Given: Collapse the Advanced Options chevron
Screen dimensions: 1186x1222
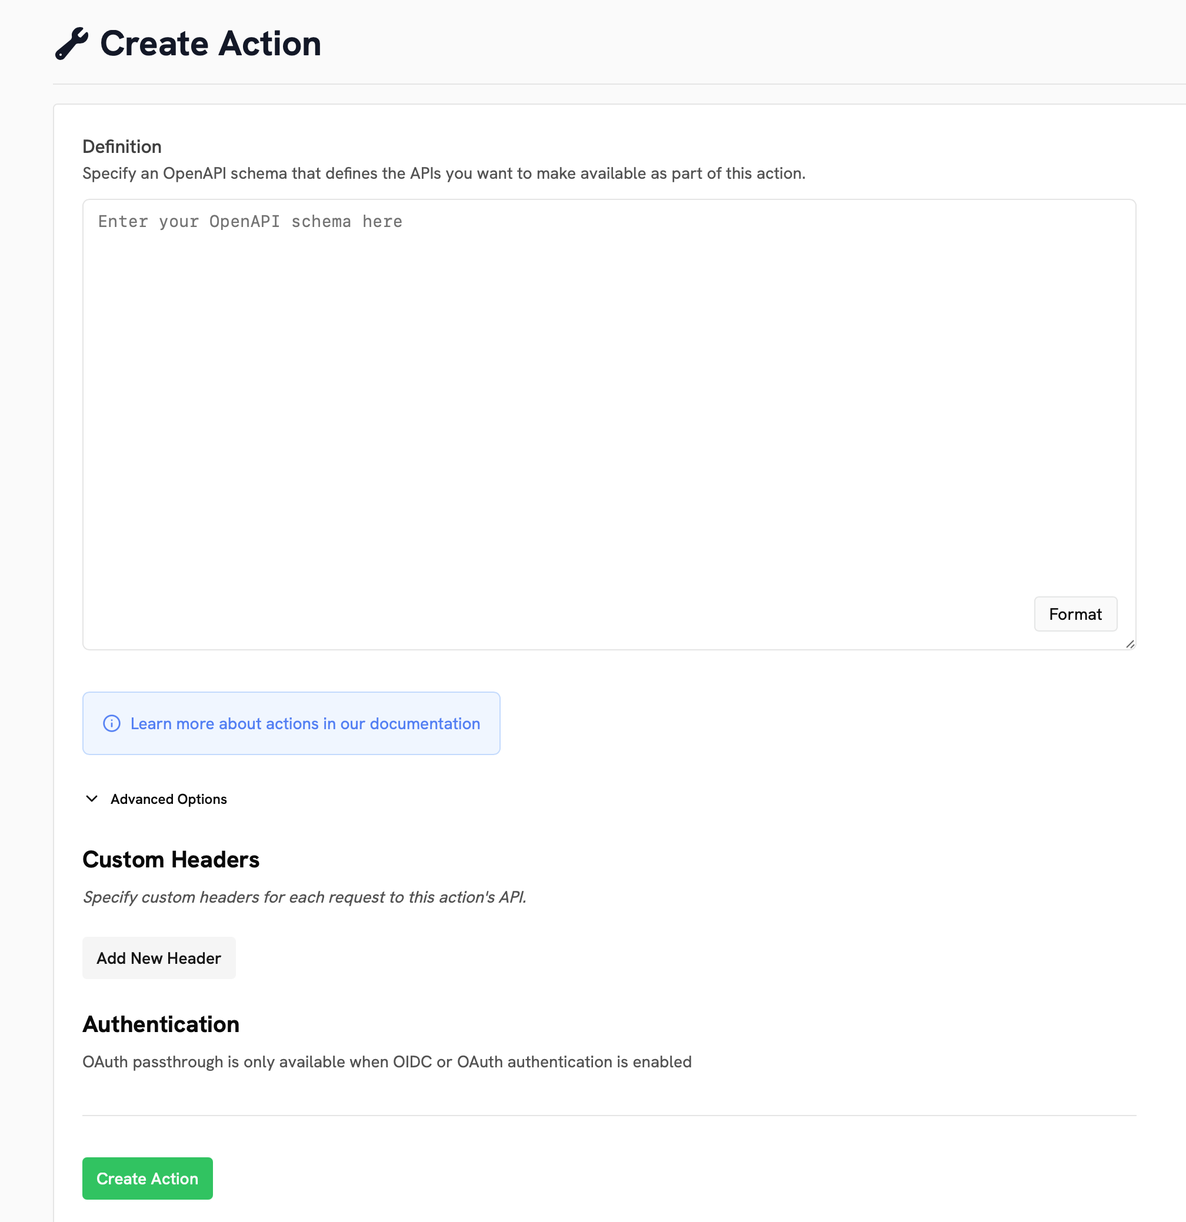Looking at the screenshot, I should (92, 799).
